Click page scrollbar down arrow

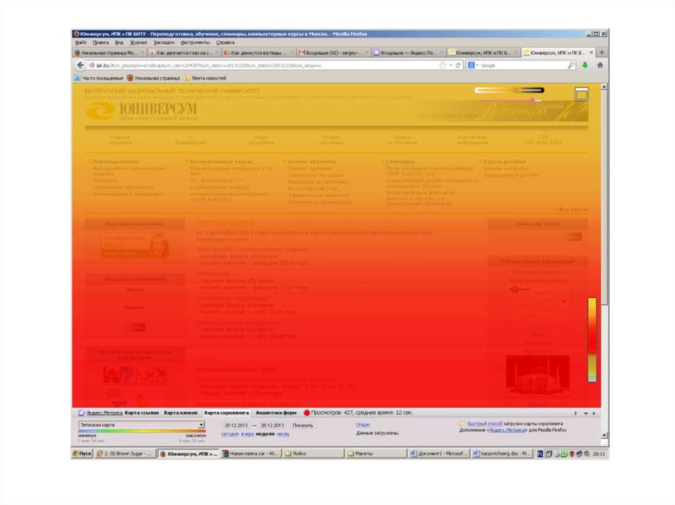coord(604,435)
